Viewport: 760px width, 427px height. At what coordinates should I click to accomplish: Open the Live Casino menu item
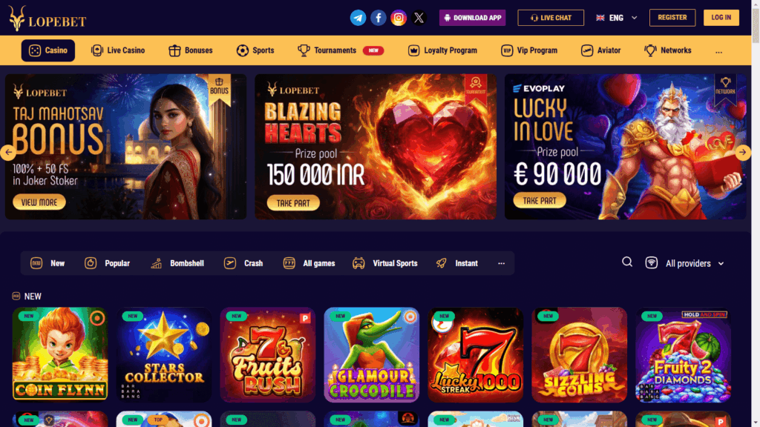pos(118,50)
